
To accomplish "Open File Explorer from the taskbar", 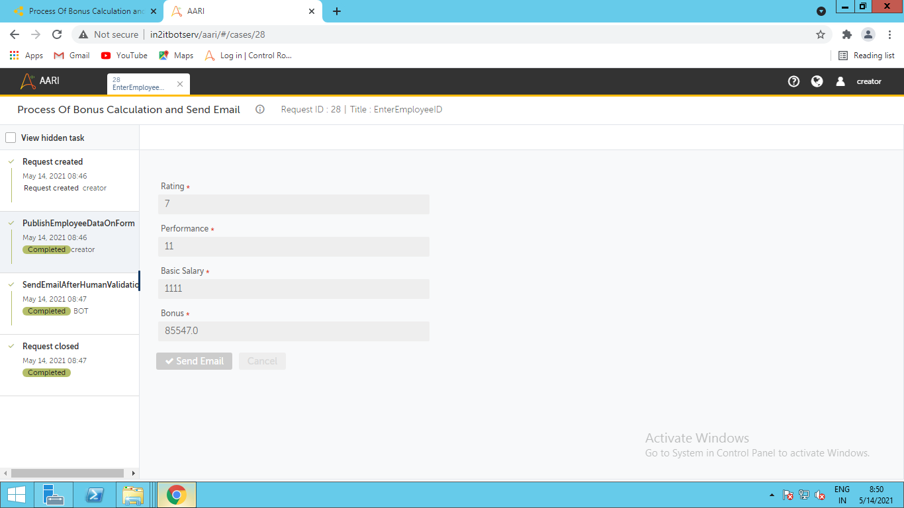I will [134, 495].
